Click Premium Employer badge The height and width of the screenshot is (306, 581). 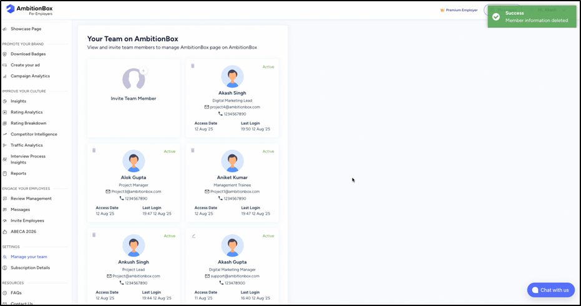click(x=459, y=10)
